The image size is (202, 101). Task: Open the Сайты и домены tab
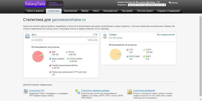[x=35, y=11]
